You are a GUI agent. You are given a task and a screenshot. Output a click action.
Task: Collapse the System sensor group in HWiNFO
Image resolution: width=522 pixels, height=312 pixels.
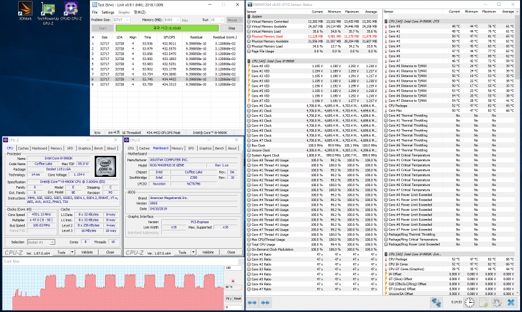(249, 16)
